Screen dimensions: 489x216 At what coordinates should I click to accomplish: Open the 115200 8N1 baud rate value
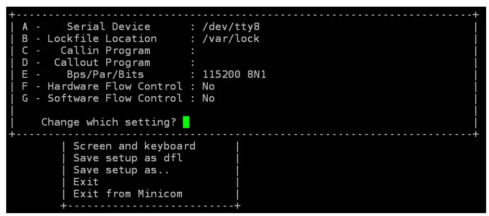pos(237,74)
